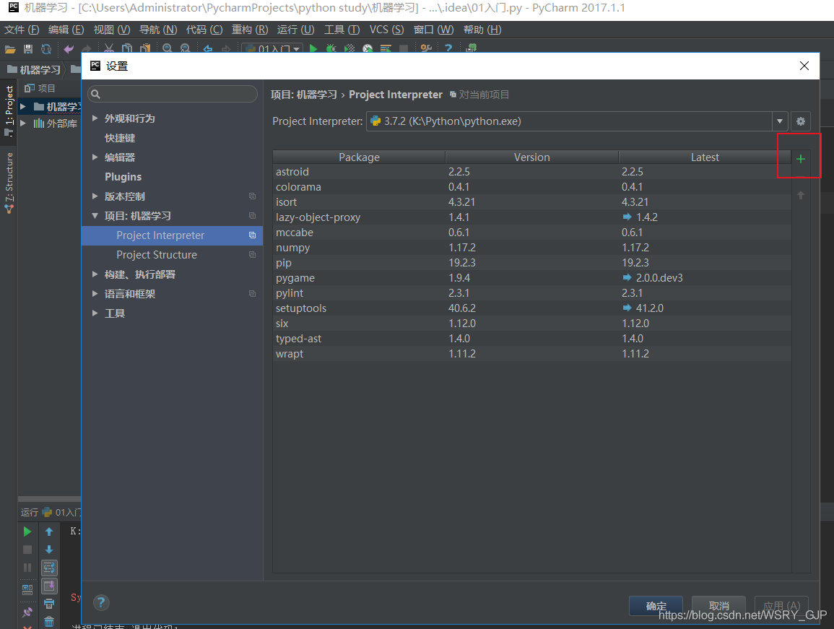Viewport: 834px width, 629px height.
Task: Click the trash clear-all icon in Run panel
Action: click(49, 622)
